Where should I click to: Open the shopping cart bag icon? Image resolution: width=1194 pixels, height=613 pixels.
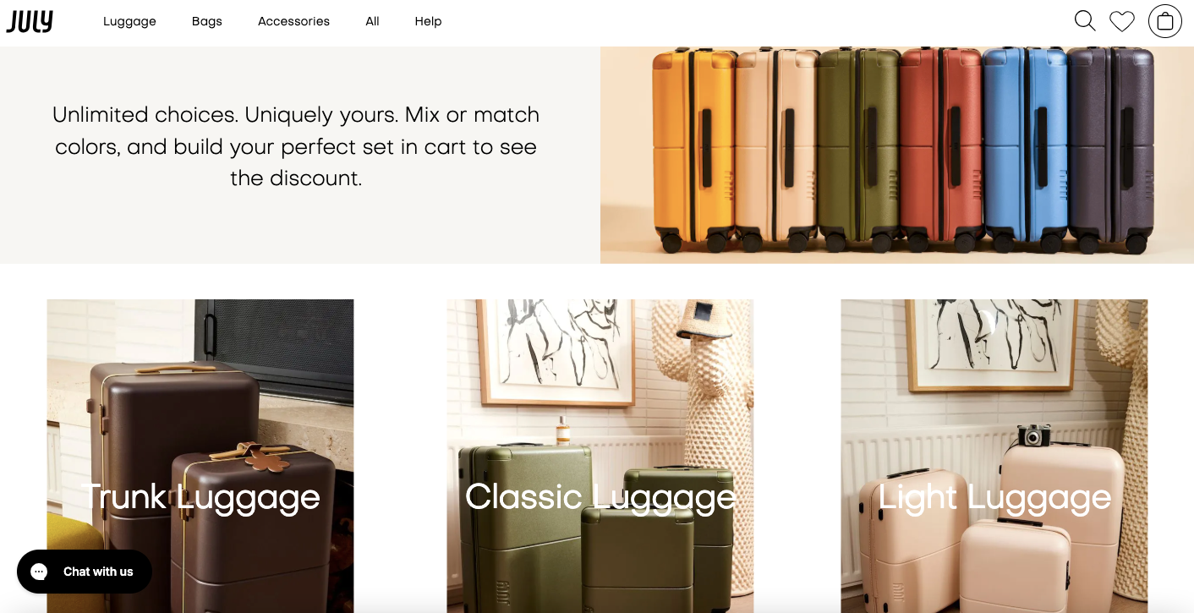(1165, 21)
